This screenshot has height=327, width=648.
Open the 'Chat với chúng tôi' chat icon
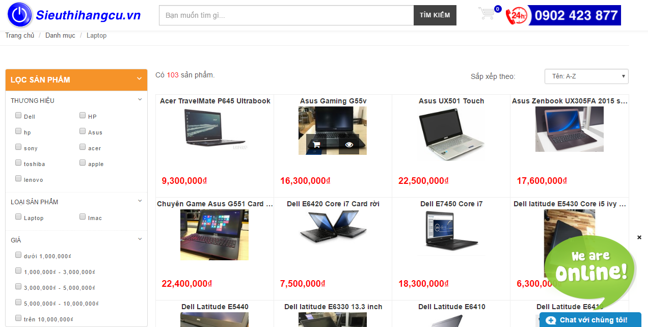[551, 320]
